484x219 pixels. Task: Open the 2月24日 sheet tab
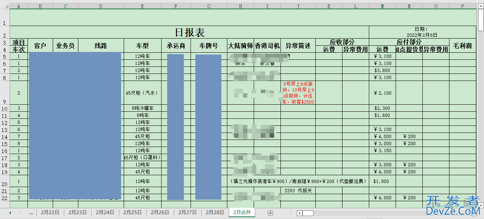105,213
